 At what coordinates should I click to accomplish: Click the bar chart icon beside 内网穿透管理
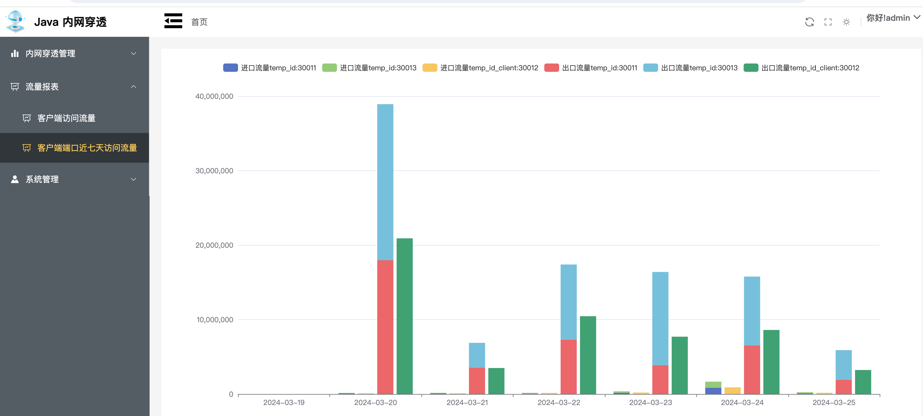[x=15, y=54]
